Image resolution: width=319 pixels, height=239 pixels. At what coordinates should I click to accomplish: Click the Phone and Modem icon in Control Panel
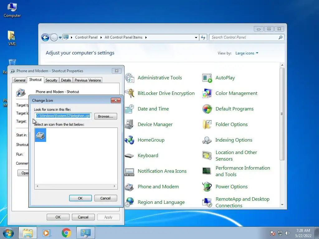130,187
